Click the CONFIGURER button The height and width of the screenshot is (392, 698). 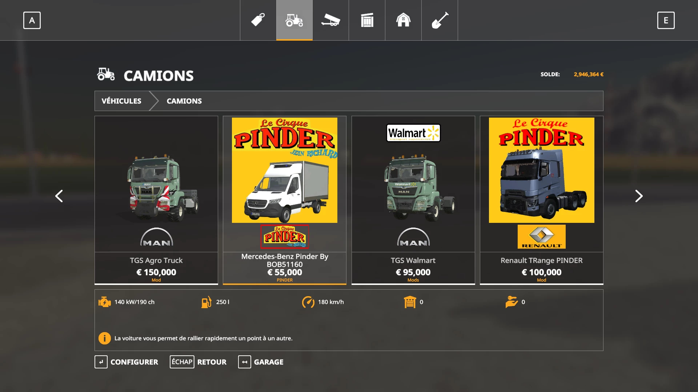[x=127, y=362]
